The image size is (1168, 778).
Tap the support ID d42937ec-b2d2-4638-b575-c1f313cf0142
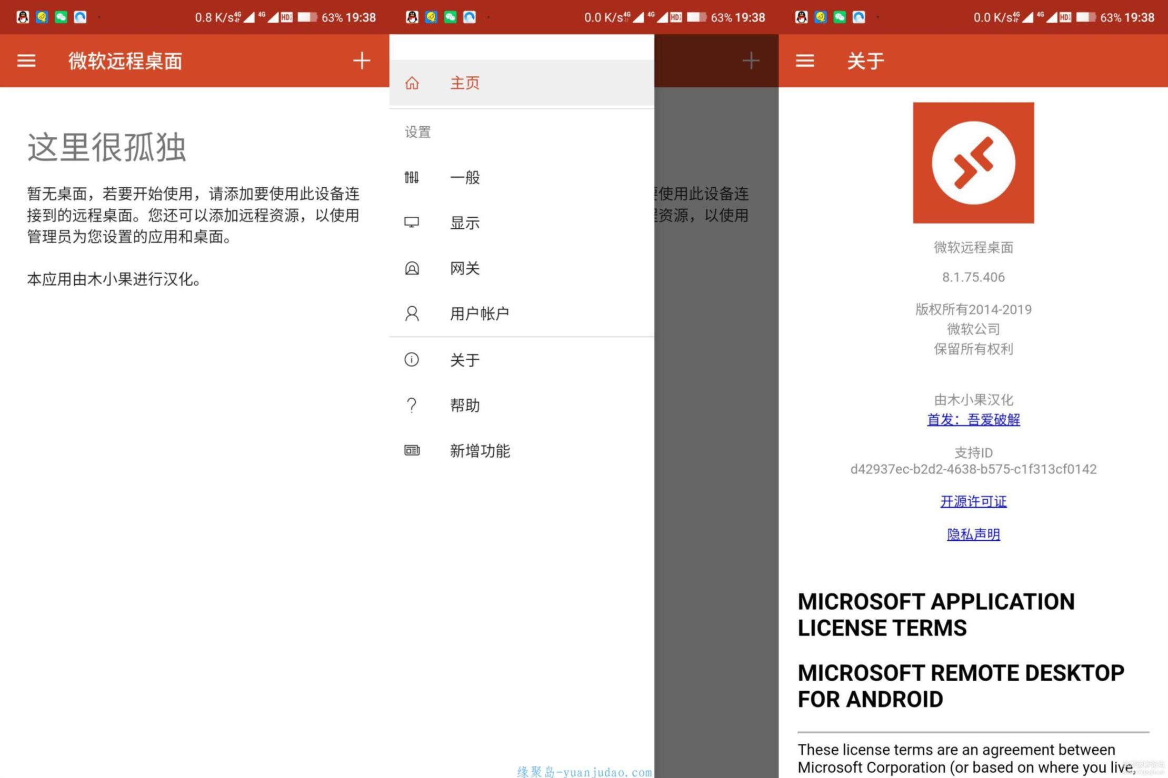pos(973,469)
